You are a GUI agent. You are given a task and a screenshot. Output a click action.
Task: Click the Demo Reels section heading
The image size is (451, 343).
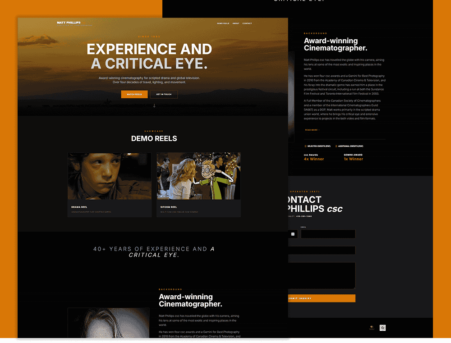[154, 138]
